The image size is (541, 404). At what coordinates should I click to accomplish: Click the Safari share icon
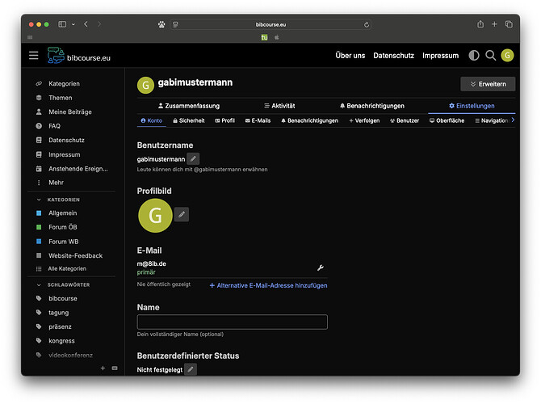(480, 24)
